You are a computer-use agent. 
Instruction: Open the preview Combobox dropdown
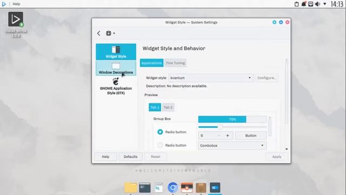pos(232,146)
